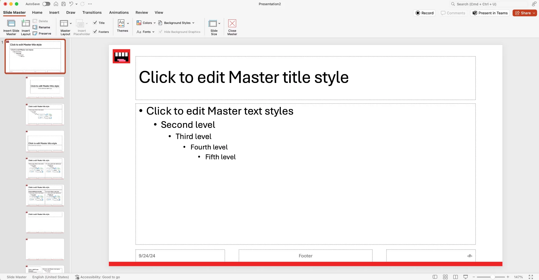The image size is (539, 280).
Task: Click the share people icon top right
Action: [534, 4]
